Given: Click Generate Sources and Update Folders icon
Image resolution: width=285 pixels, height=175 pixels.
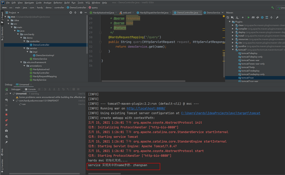Looking at the screenshot, I should tap(232, 17).
